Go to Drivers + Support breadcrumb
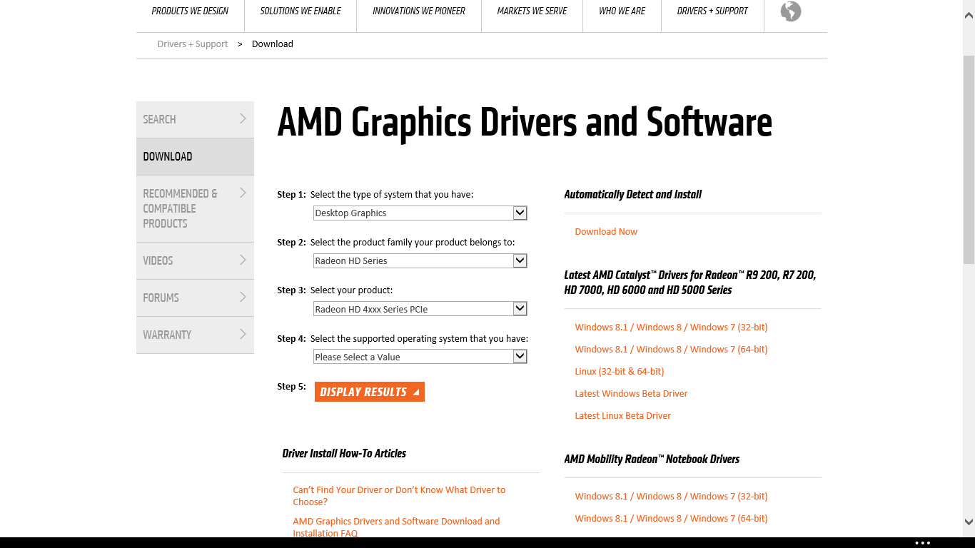The image size is (975, 548). pos(193,44)
